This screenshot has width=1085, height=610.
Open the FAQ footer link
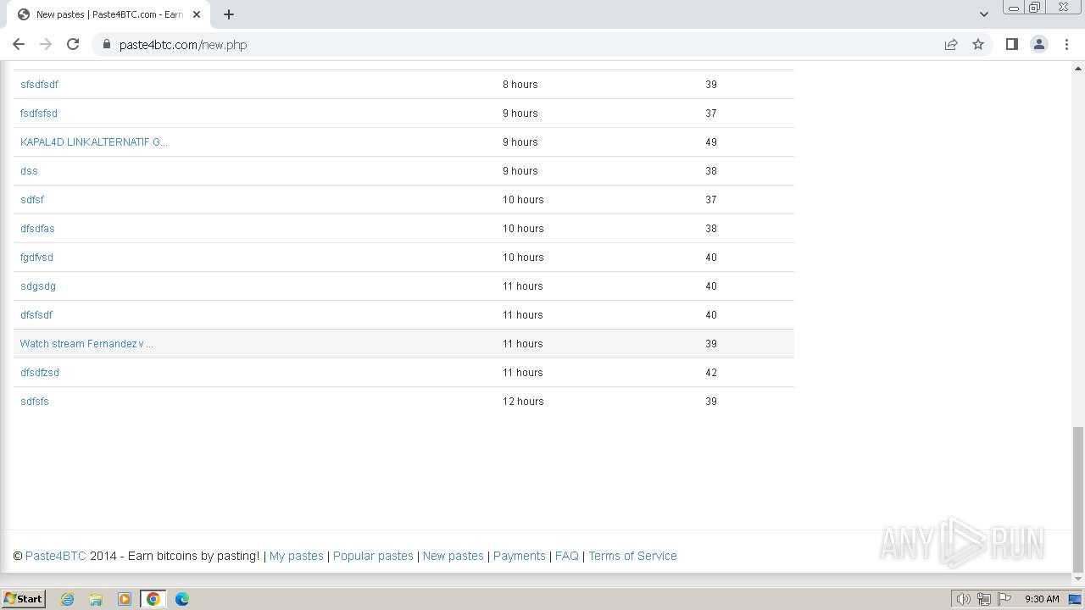pos(567,556)
